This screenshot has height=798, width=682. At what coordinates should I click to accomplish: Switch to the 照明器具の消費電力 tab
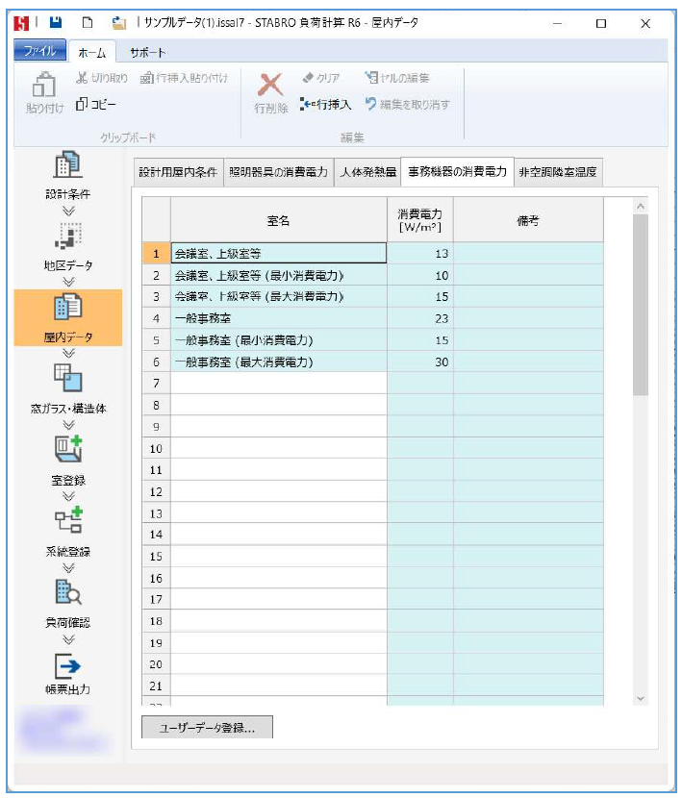279,173
